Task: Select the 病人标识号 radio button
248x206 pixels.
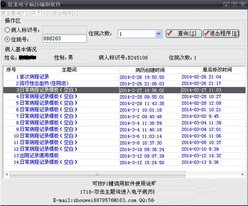Action: 7,30
